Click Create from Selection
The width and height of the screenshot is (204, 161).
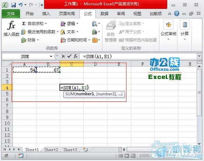pos(138,40)
